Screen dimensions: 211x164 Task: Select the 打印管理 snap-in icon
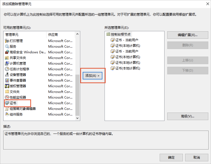[7, 41]
